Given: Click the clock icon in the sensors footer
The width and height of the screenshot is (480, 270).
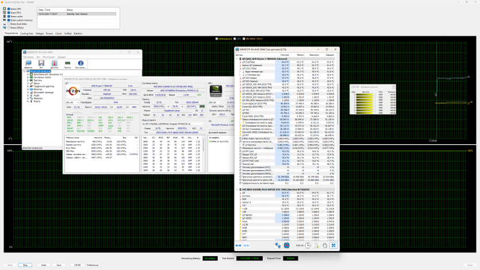Looking at the screenshot, I should (x=308, y=245).
